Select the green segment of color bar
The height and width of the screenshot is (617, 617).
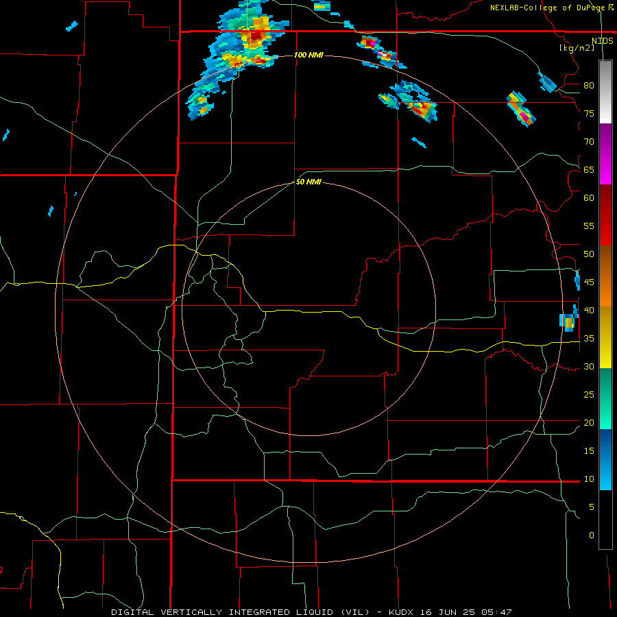[x=605, y=398]
